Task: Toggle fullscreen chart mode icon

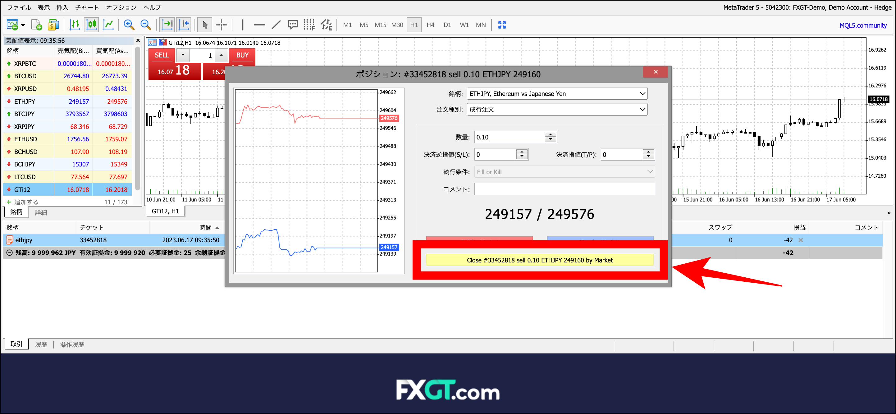Action: [502, 25]
